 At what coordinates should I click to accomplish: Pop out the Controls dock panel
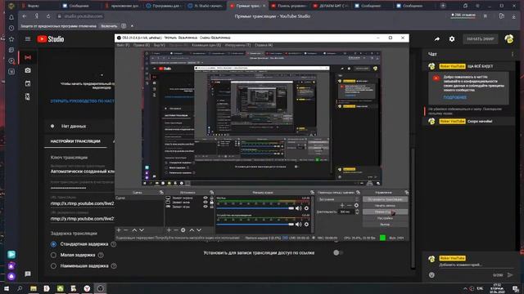(406, 193)
